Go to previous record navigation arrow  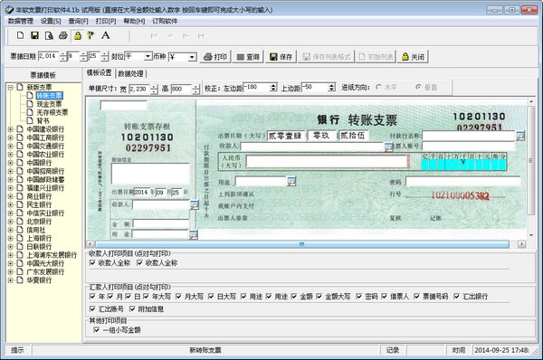tap(170, 36)
